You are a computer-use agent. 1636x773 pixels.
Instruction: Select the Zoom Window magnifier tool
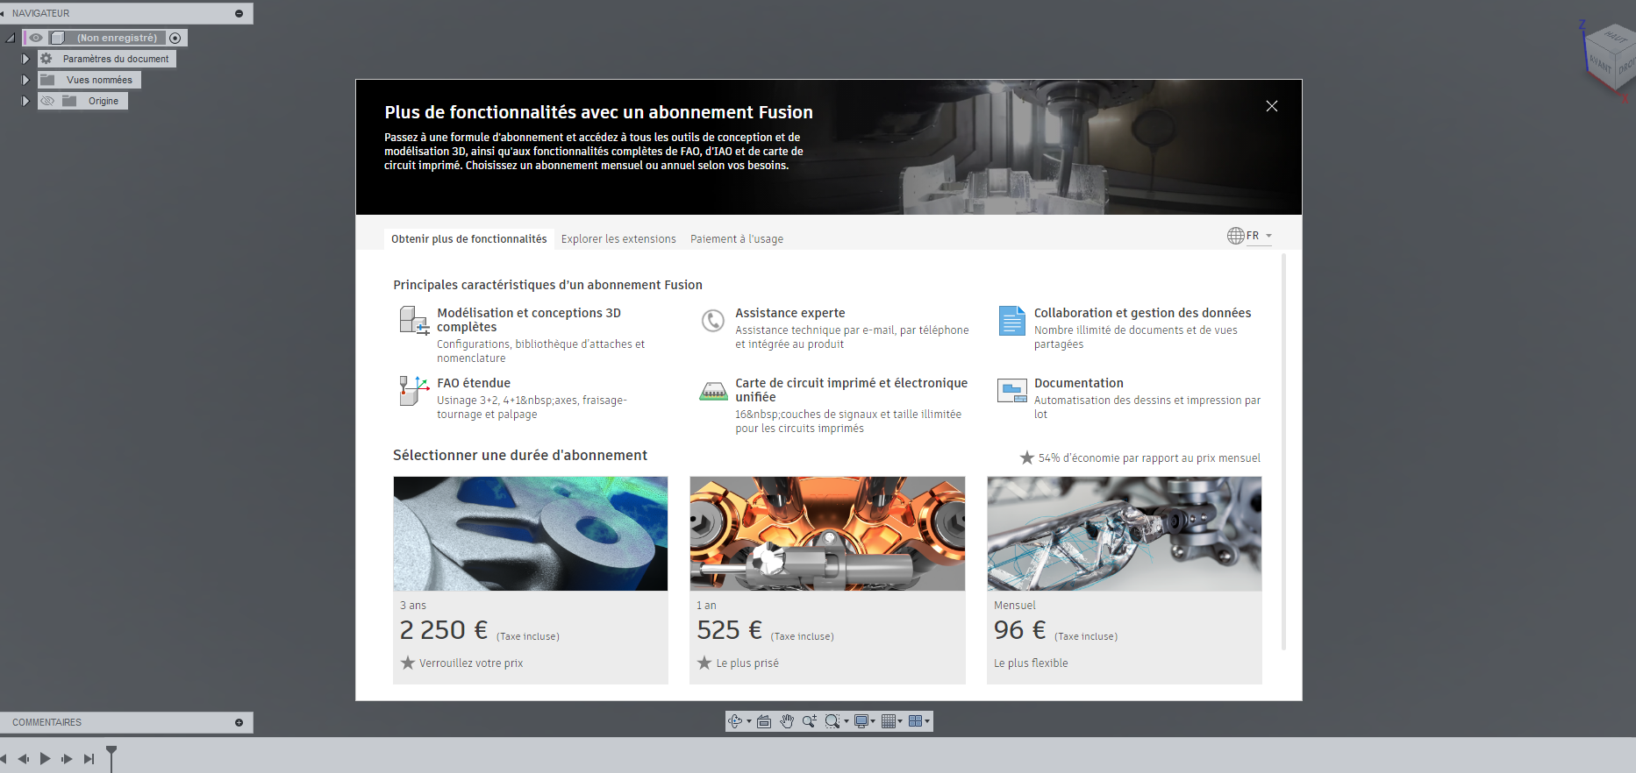[832, 721]
